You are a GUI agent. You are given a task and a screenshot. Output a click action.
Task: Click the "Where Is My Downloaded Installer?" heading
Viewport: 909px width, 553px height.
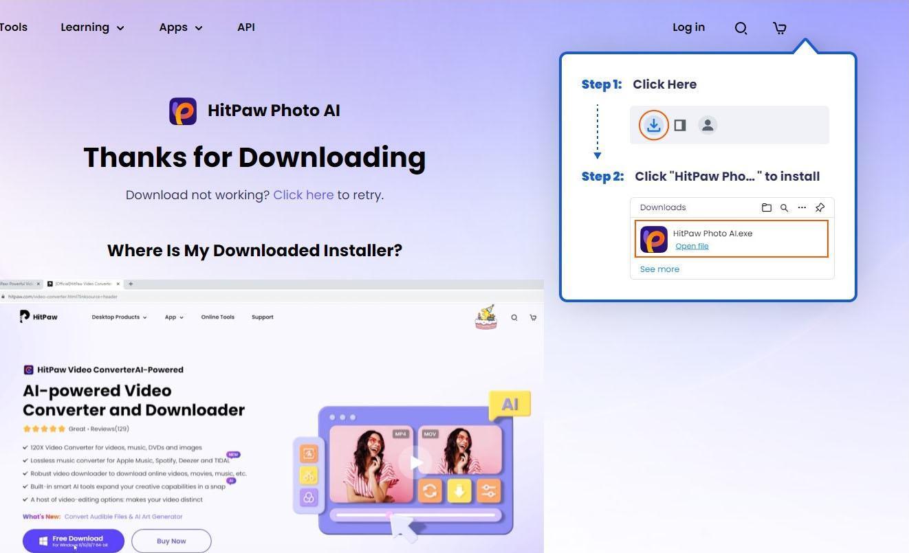click(254, 251)
